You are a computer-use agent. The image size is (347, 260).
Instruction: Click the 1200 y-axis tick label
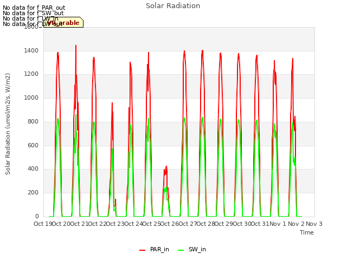click(x=31, y=74)
